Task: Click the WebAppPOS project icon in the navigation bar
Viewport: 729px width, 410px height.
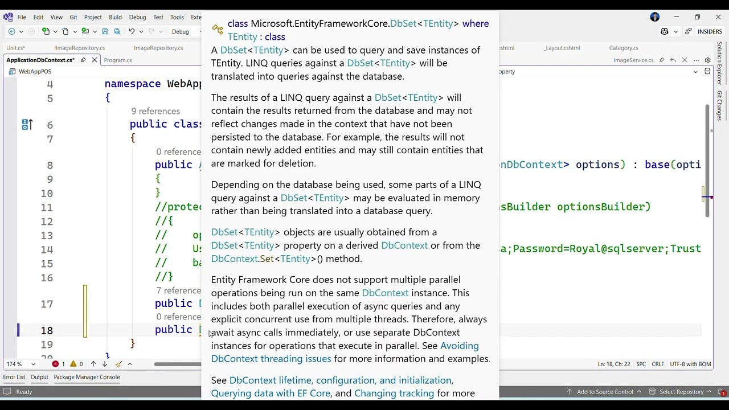Action: point(13,72)
